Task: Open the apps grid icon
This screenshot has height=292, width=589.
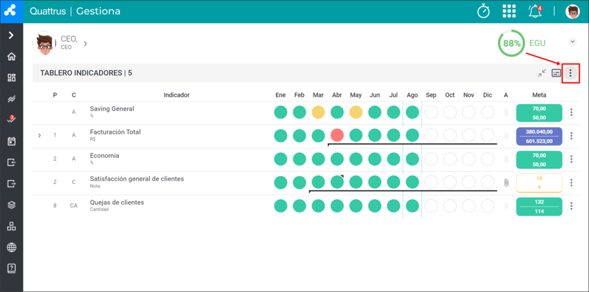Action: 509,12
